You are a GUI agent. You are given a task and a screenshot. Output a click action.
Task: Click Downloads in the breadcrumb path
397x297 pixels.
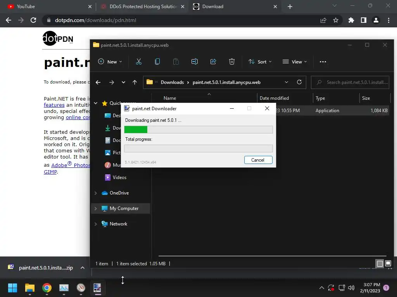point(172,82)
